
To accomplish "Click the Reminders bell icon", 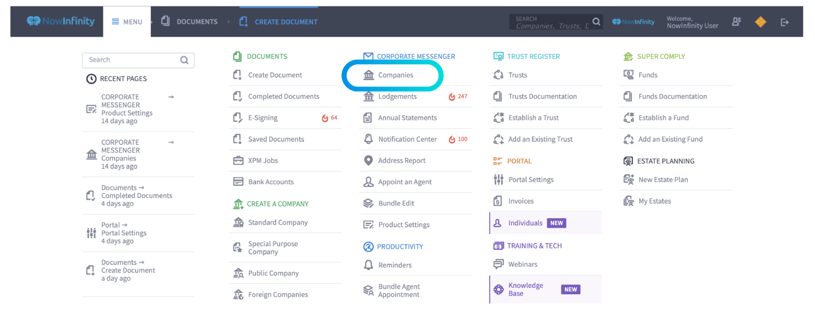I will tap(369, 265).
